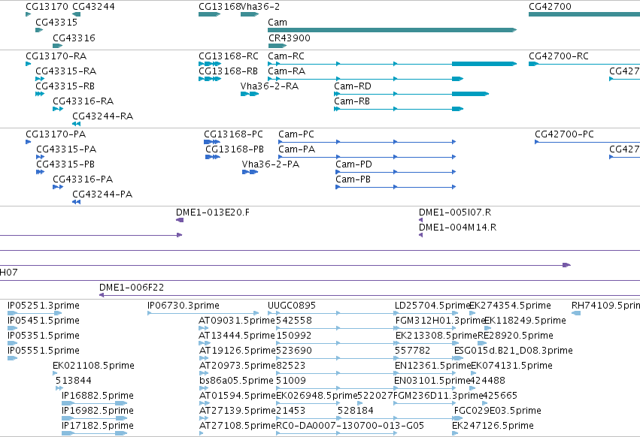This screenshot has width=640, height=437.
Task: Choose protein CG43244-PA
Action: 102,194
